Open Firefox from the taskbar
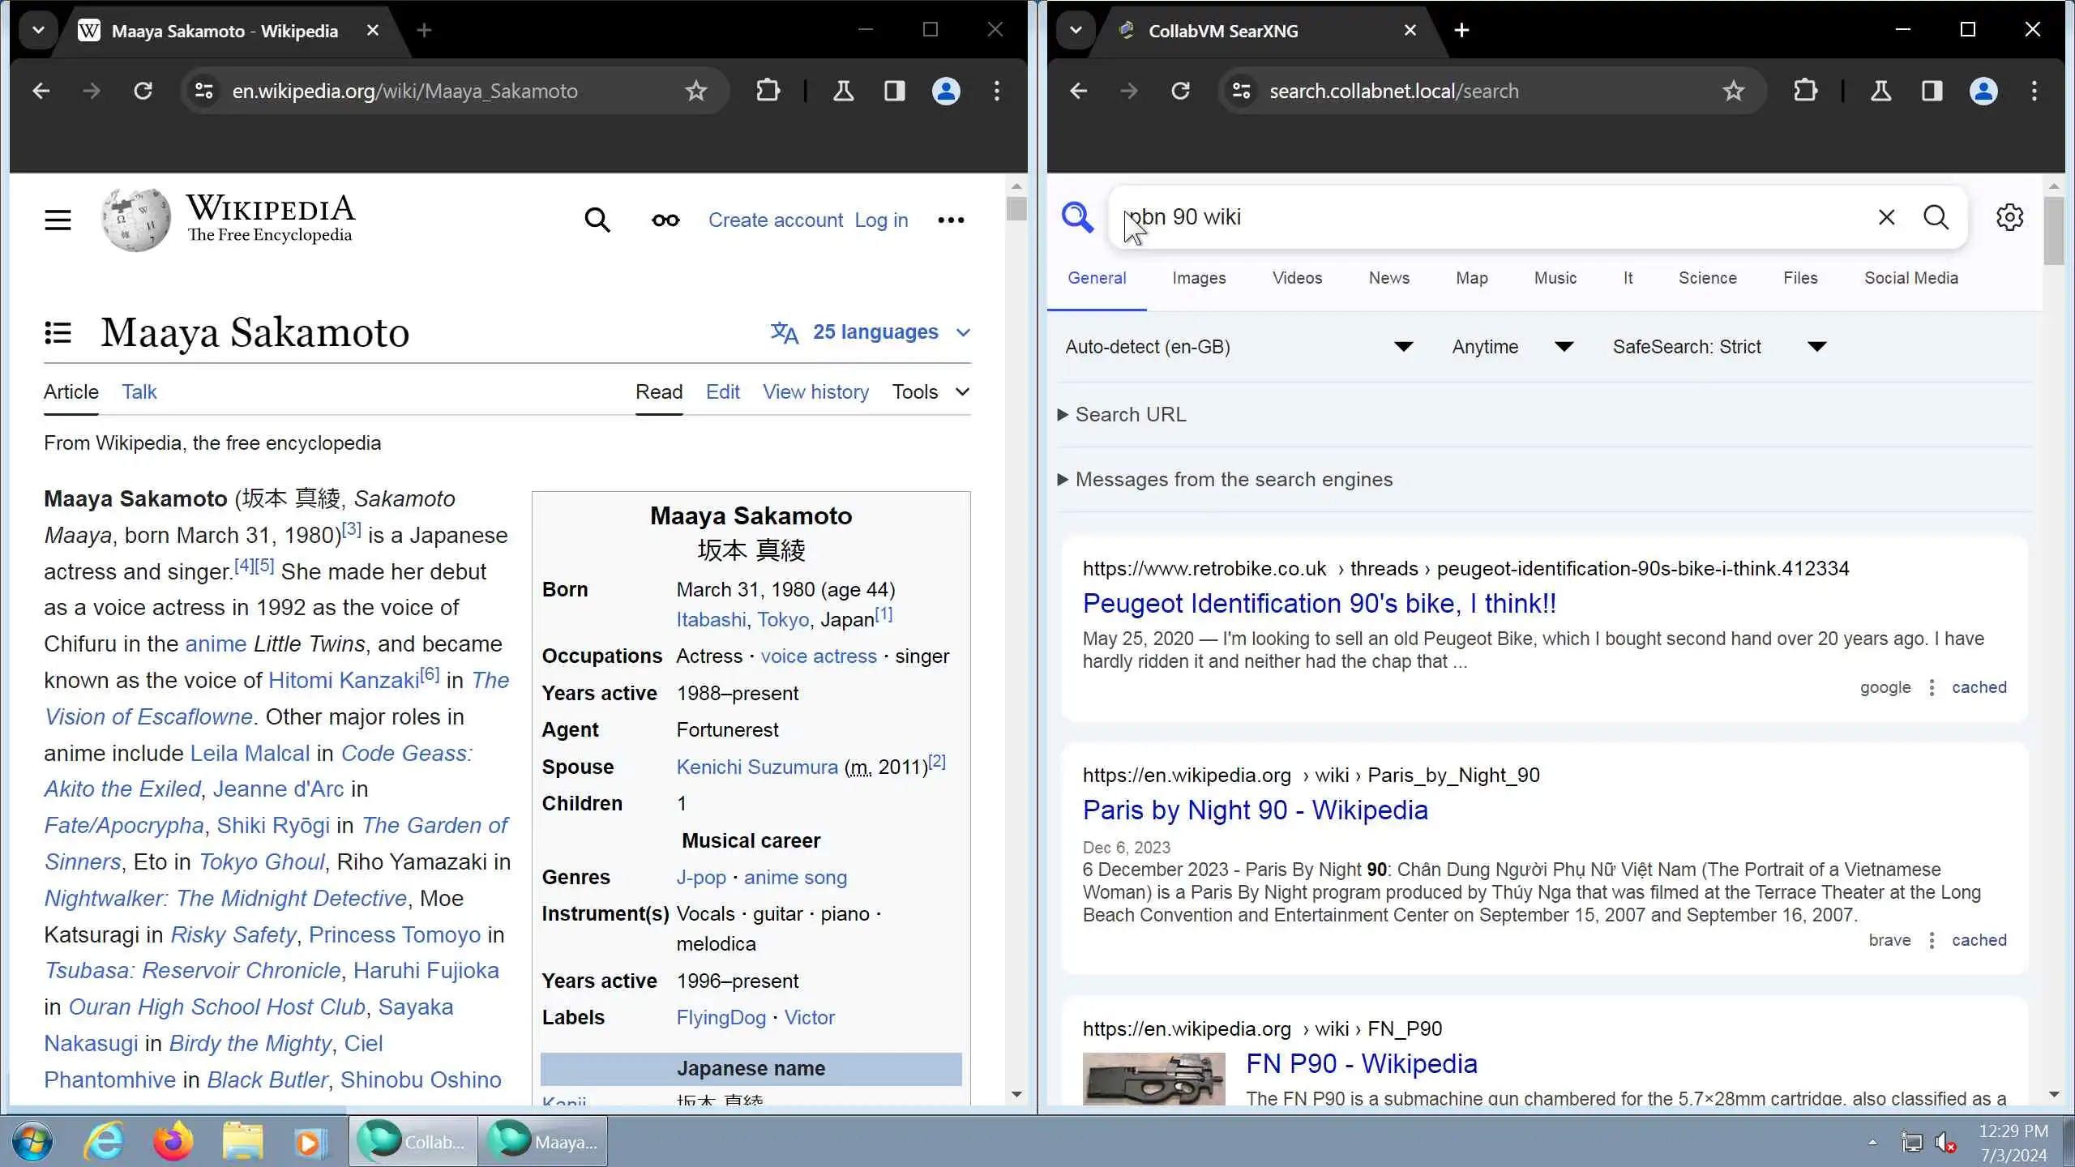This screenshot has width=2075, height=1167. pos(173,1141)
